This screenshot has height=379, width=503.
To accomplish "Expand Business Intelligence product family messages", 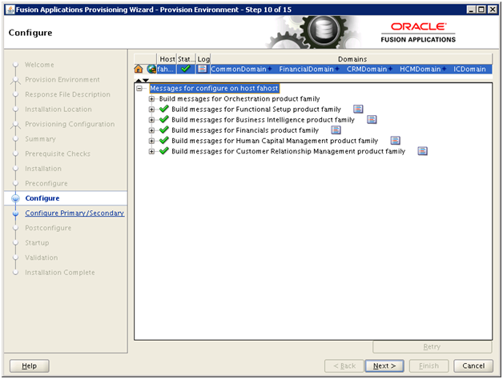I will click(151, 120).
